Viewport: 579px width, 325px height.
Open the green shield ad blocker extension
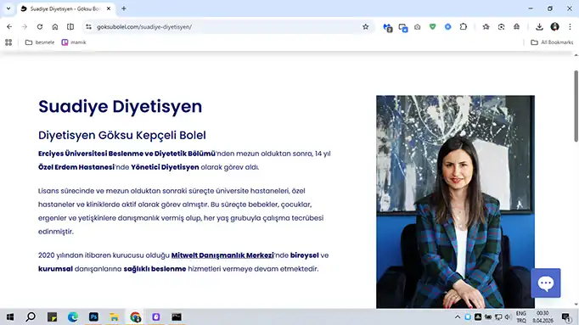432,26
